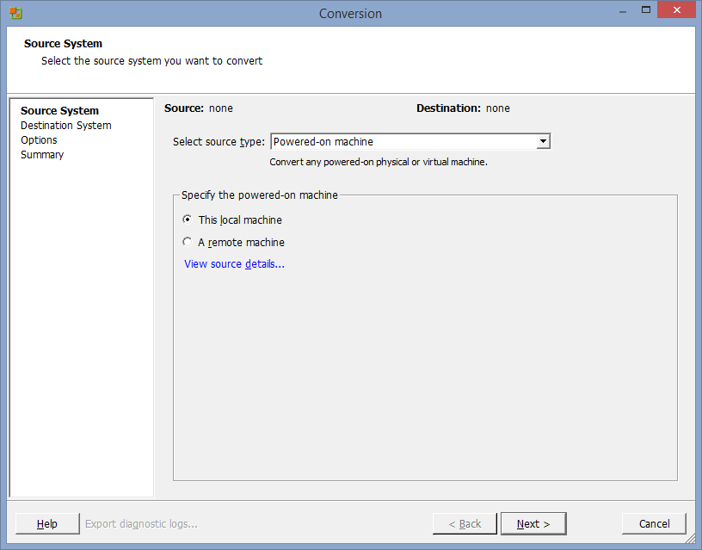
Task: Click the resize grip at window corner
Action: pos(692,540)
